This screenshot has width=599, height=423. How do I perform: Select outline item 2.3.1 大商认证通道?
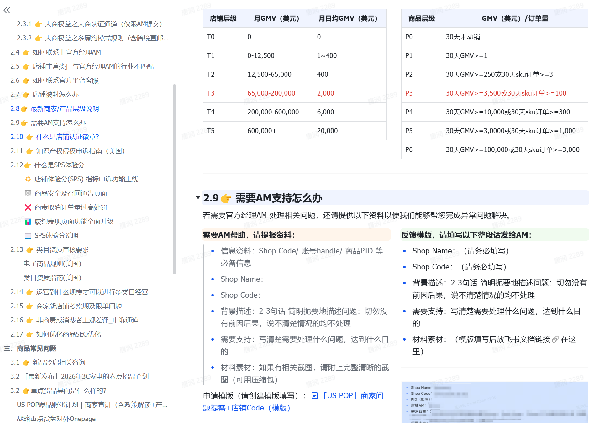pyautogui.click(x=89, y=24)
